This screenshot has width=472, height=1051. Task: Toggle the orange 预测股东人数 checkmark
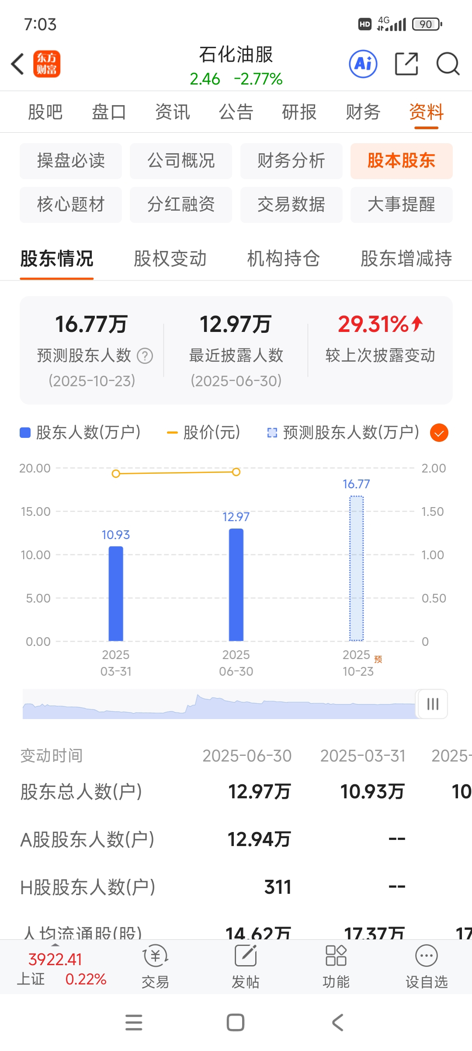(439, 433)
